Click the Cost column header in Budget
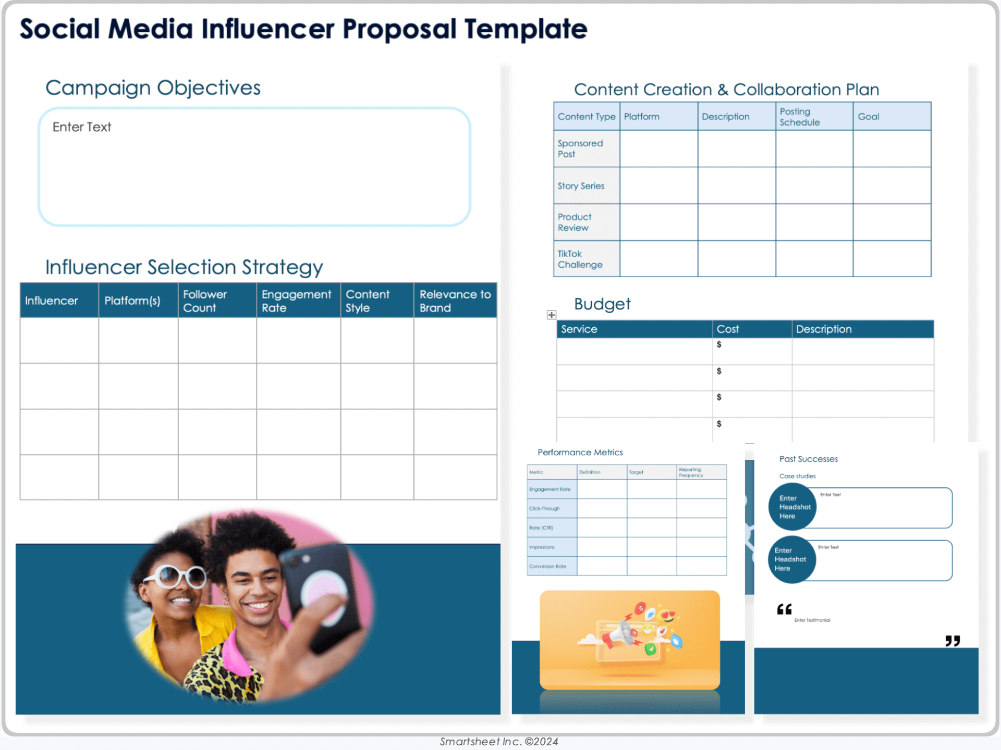This screenshot has width=1001, height=750. pyautogui.click(x=752, y=329)
